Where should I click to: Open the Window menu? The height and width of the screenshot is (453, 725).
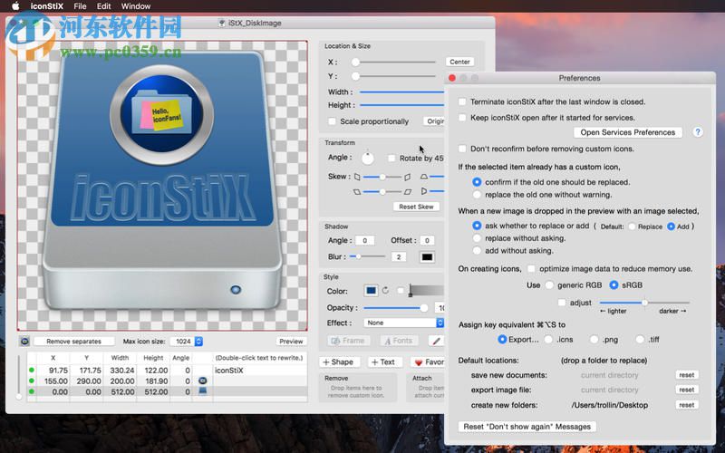135,6
